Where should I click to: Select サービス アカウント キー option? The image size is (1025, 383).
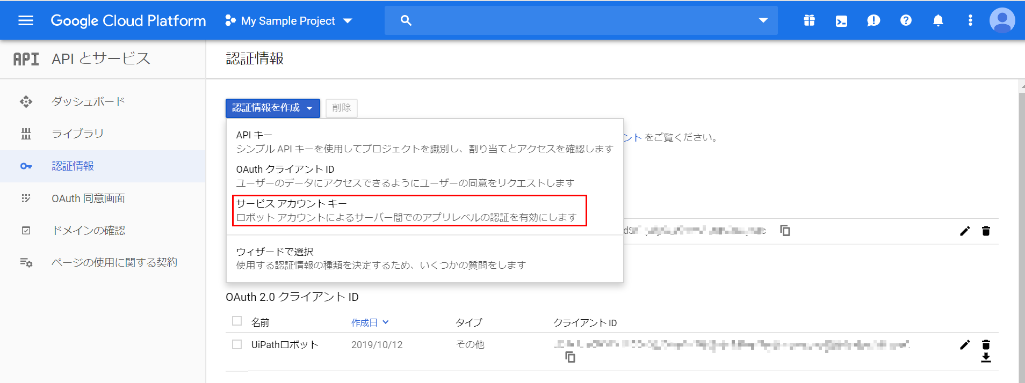pyautogui.click(x=409, y=210)
